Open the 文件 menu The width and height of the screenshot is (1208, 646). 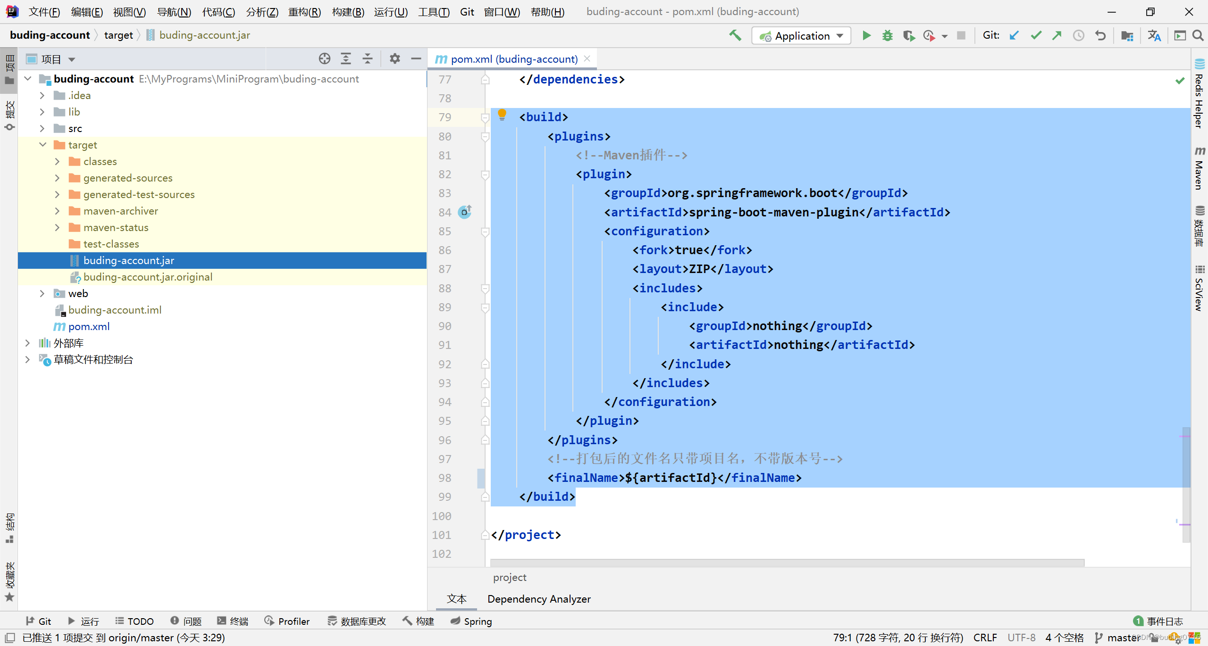(x=44, y=12)
